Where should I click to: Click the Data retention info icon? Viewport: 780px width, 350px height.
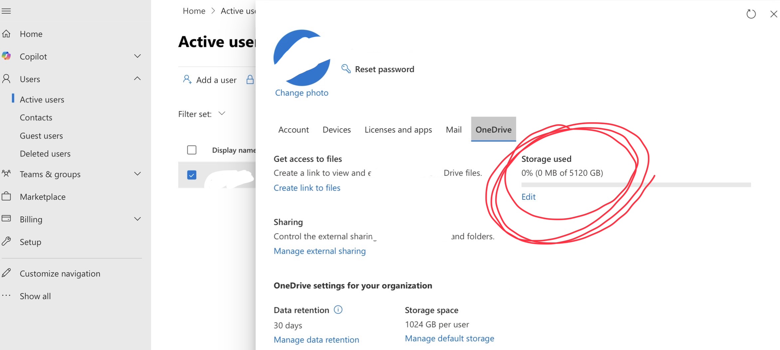click(338, 310)
